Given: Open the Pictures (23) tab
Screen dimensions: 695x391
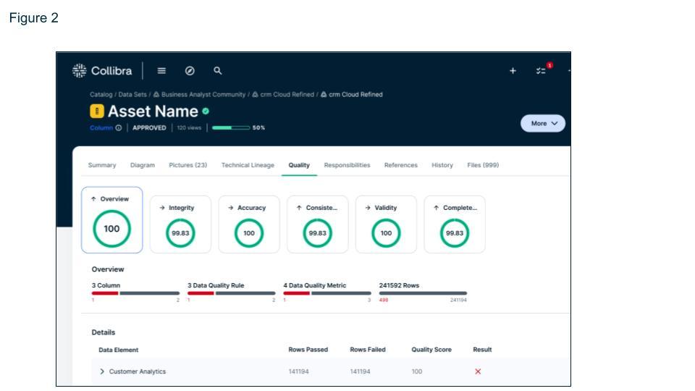Looking at the screenshot, I should click(188, 165).
